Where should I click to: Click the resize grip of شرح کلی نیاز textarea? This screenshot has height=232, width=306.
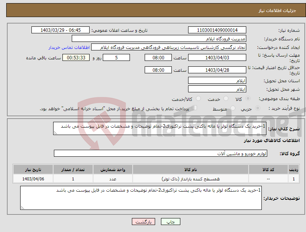(55, 133)
